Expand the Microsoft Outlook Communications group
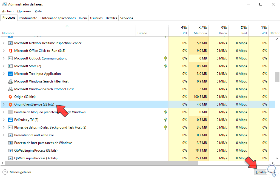Screen dimensions: 280x179 pos(4,58)
